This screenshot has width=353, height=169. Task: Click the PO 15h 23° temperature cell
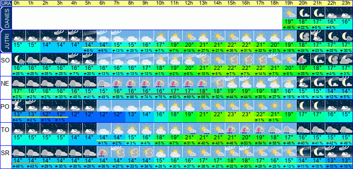coord(232,114)
